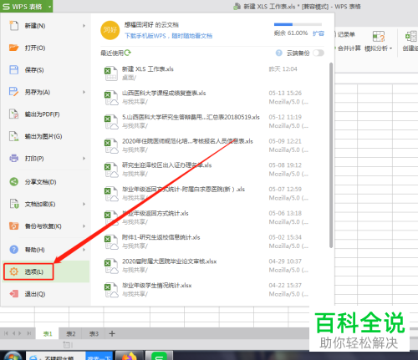Click the 模拟分析 what-if analysis icon
This screenshot has width=418, height=360.
tap(379, 37)
